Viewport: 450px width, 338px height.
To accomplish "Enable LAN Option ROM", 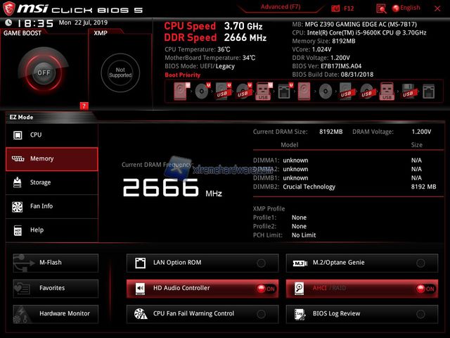I will click(x=261, y=263).
